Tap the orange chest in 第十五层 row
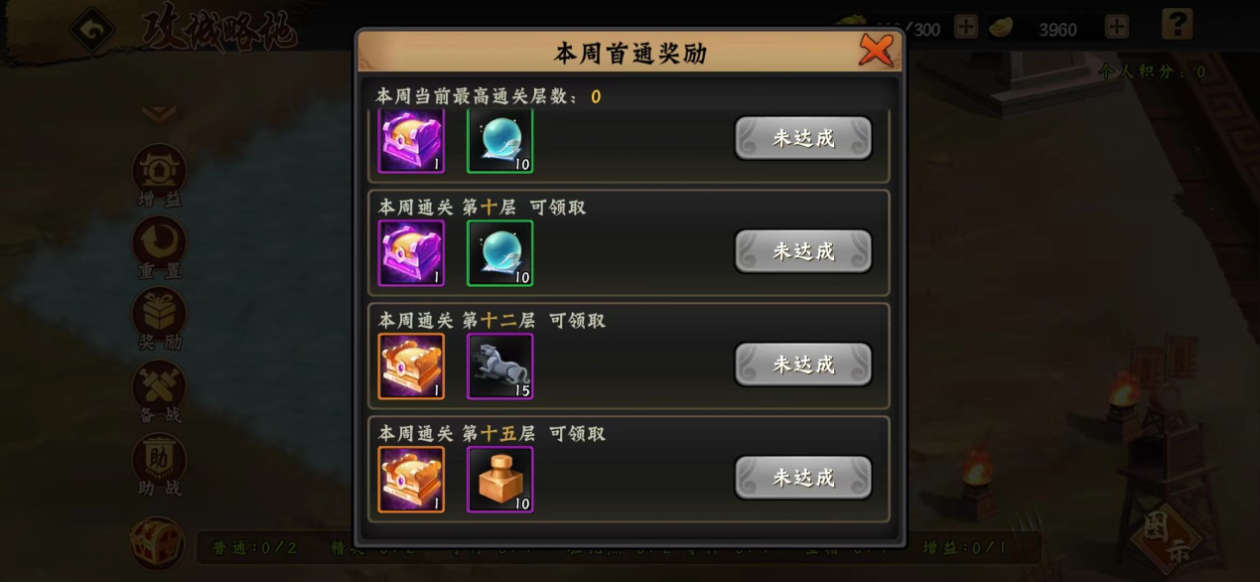Image resolution: width=1260 pixels, height=582 pixels. pos(411,479)
